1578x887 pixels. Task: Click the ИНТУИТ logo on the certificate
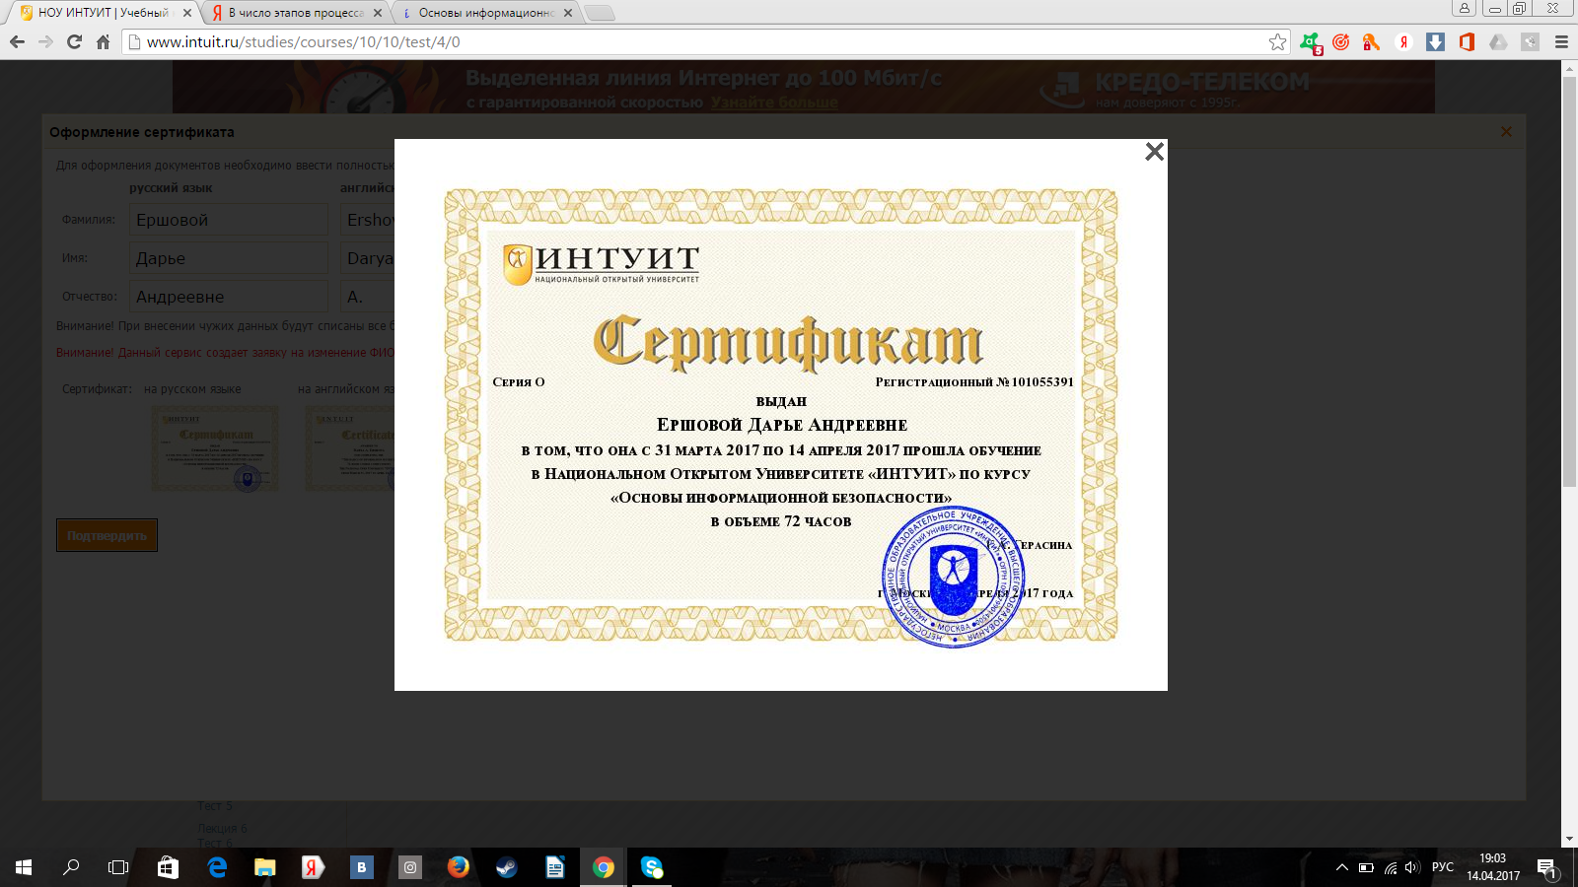coord(601,264)
